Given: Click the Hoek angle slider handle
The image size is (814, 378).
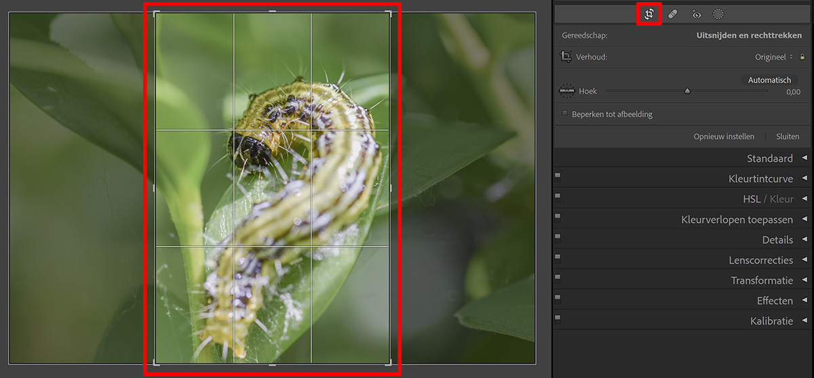Looking at the screenshot, I should 687,91.
